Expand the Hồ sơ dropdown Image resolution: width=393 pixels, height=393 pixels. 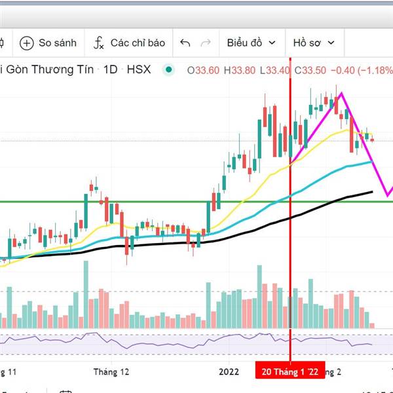coord(314,43)
